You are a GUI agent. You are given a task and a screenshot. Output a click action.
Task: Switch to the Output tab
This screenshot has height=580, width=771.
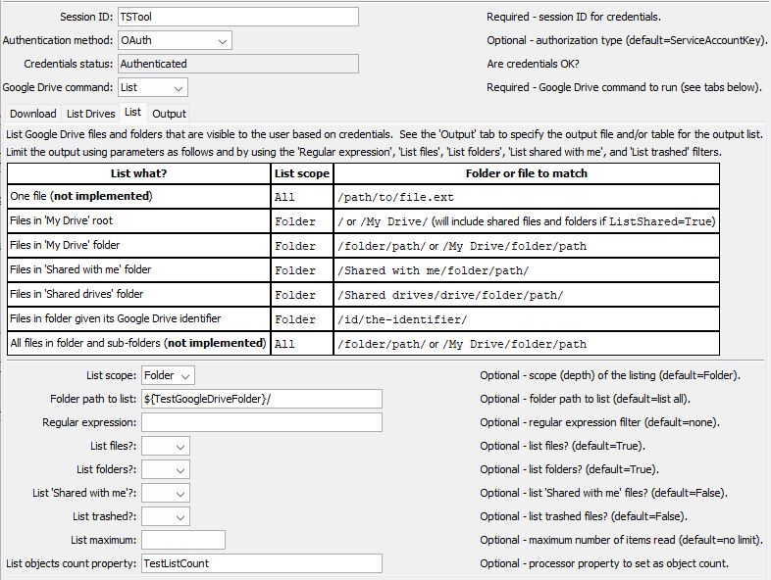coord(169,114)
